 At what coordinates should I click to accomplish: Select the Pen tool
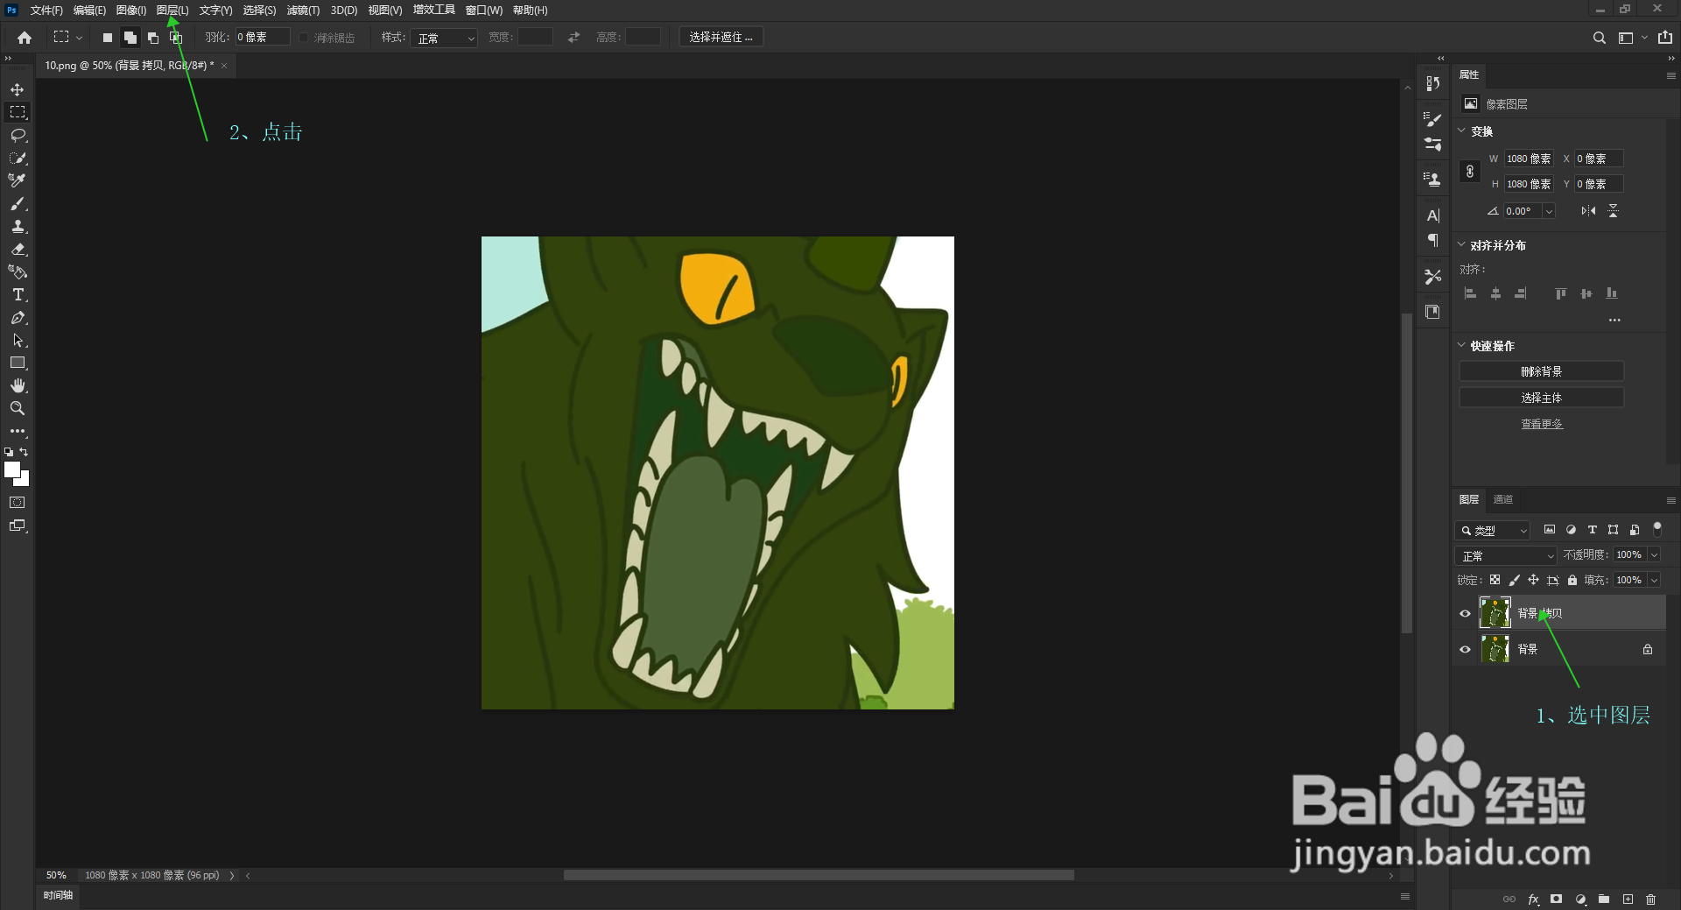(x=18, y=317)
